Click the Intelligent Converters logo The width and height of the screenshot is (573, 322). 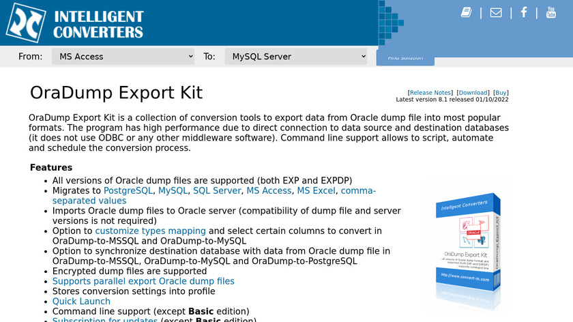click(x=75, y=23)
